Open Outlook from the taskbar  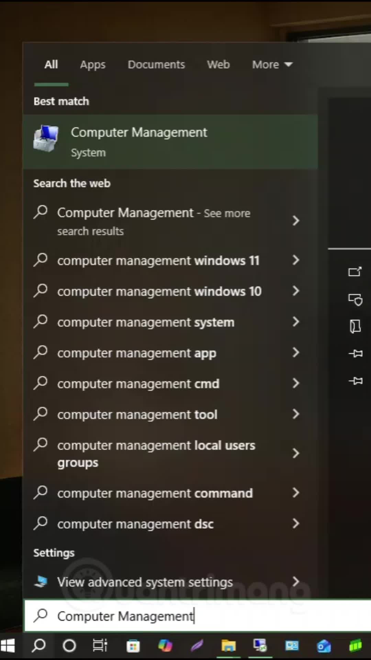coord(324,646)
